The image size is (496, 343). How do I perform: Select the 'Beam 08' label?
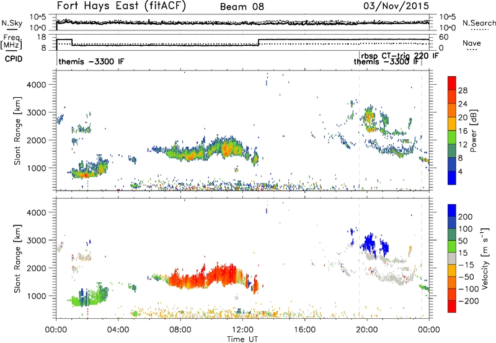pos(242,7)
